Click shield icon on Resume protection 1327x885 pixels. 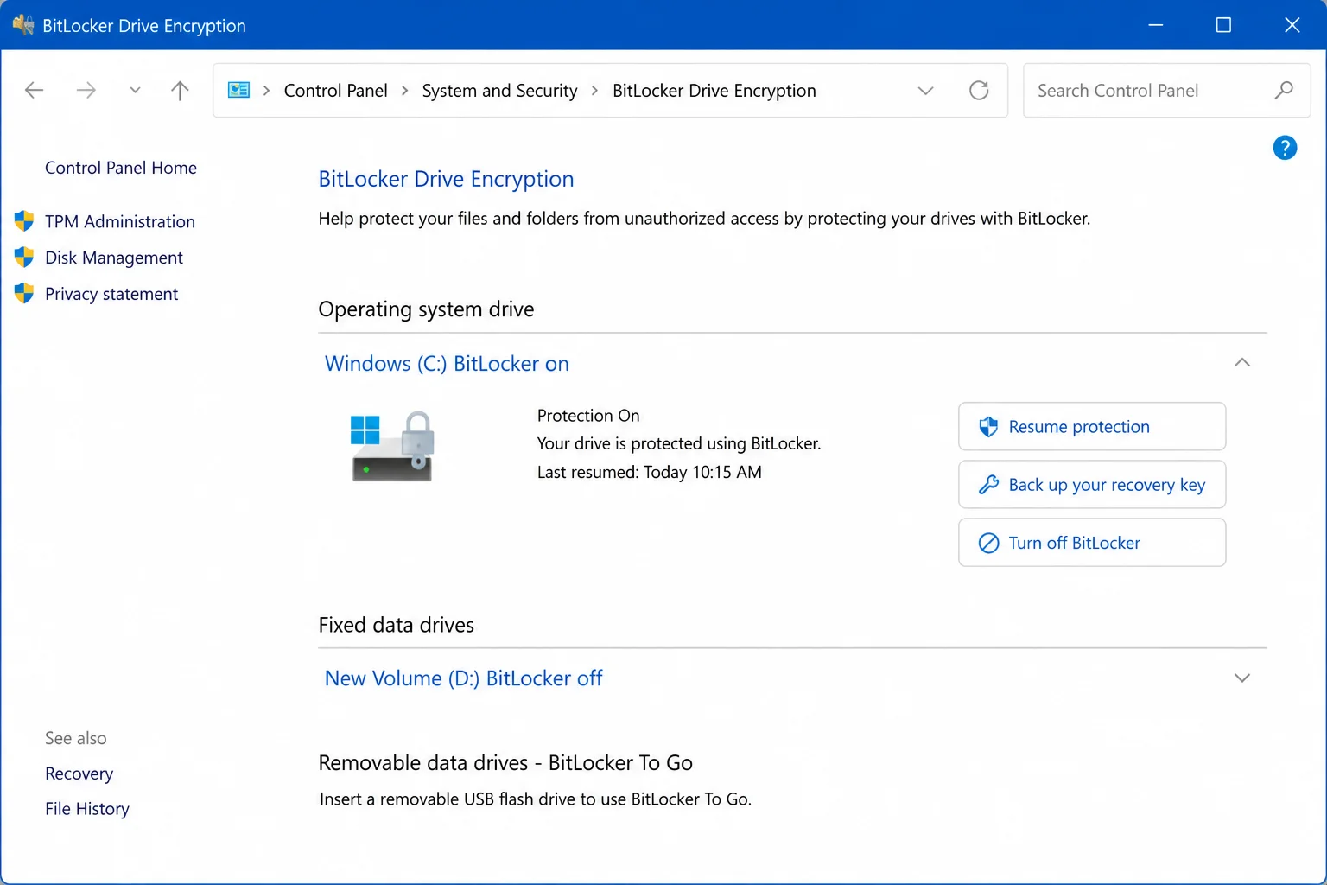(988, 426)
